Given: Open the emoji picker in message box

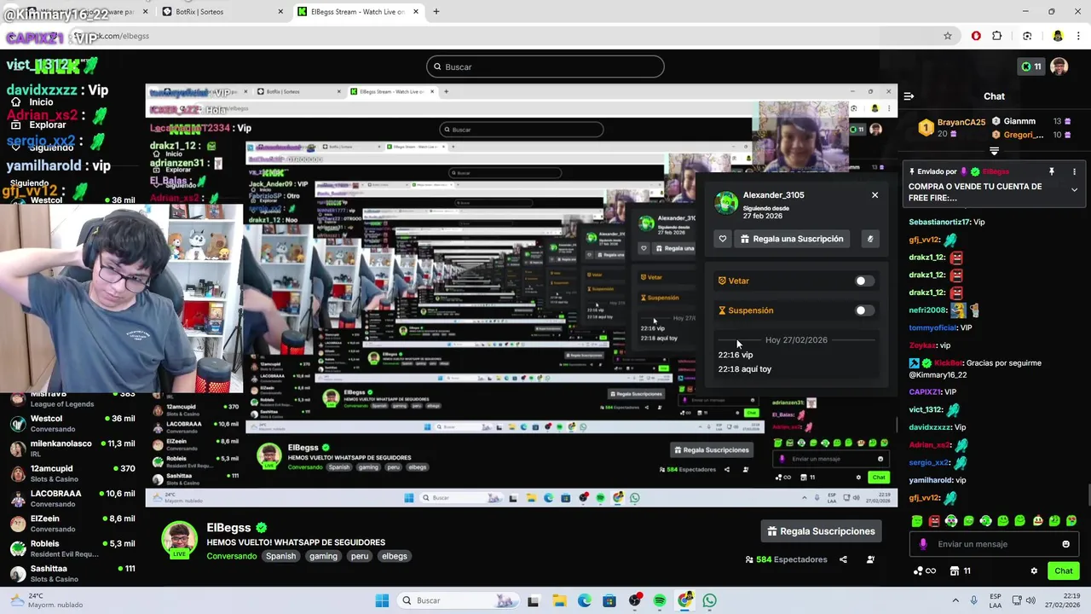Looking at the screenshot, I should click(1065, 544).
